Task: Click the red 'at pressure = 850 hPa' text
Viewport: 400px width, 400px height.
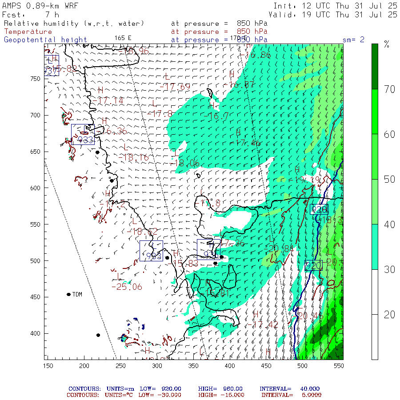Action: click(x=219, y=32)
